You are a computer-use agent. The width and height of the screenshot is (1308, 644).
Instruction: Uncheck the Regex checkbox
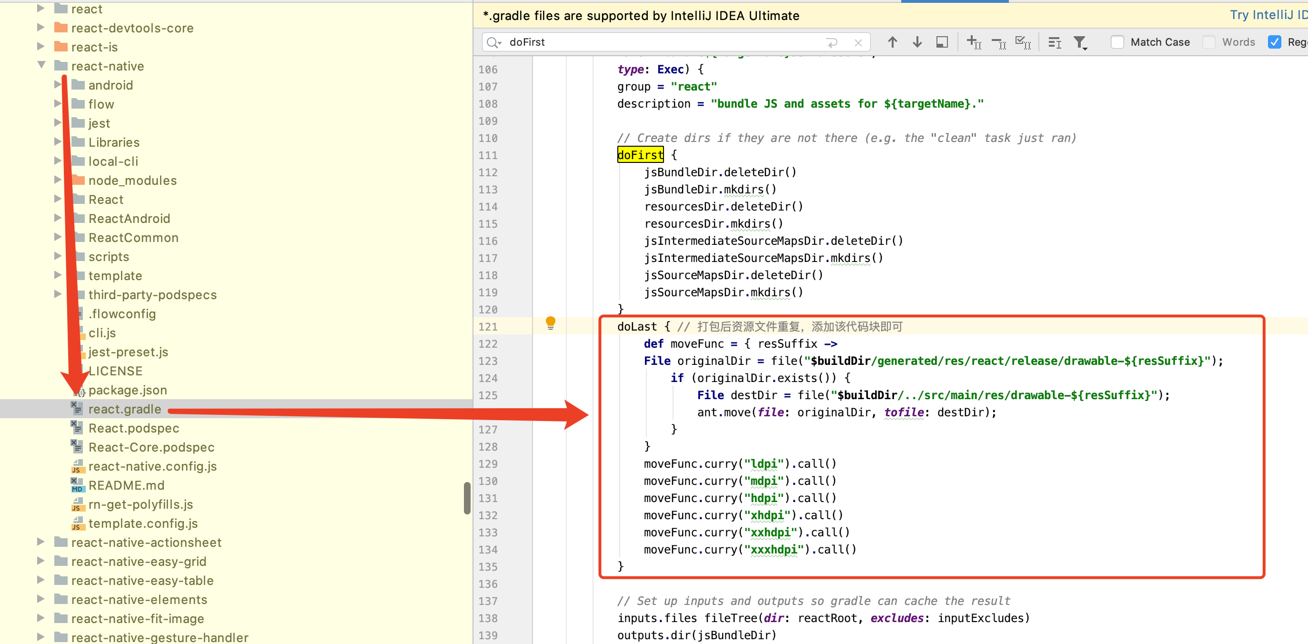1275,42
